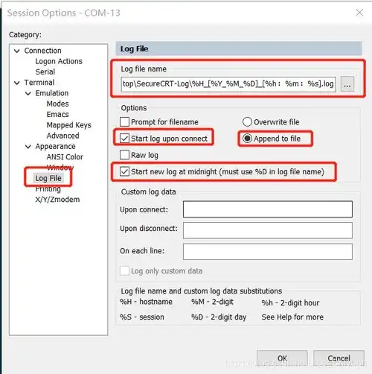Click OK to save options
This screenshot has width=372, height=374.
(x=282, y=358)
